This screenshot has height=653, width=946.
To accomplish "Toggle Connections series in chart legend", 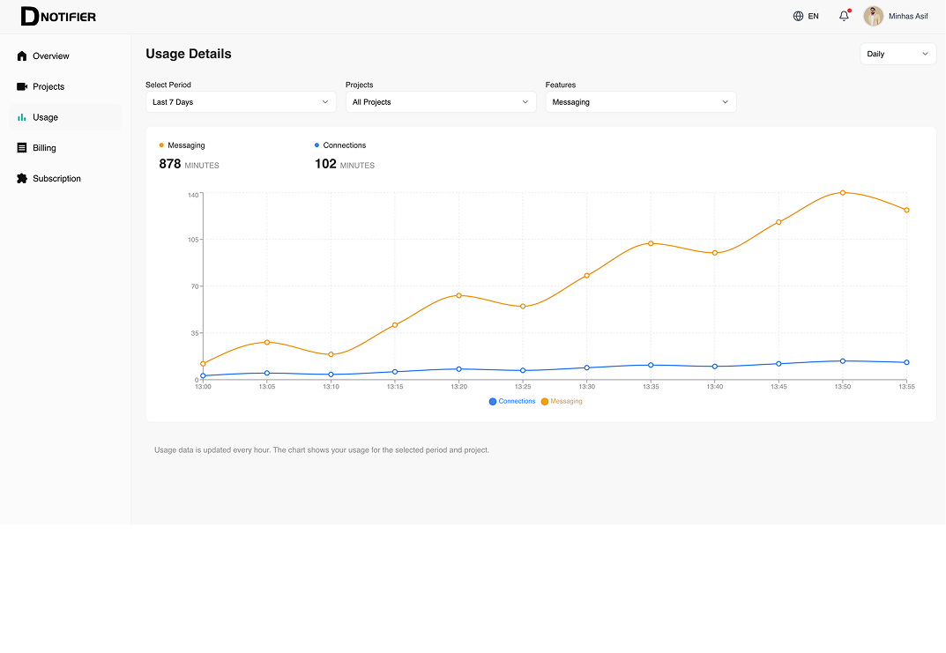I will coord(512,402).
